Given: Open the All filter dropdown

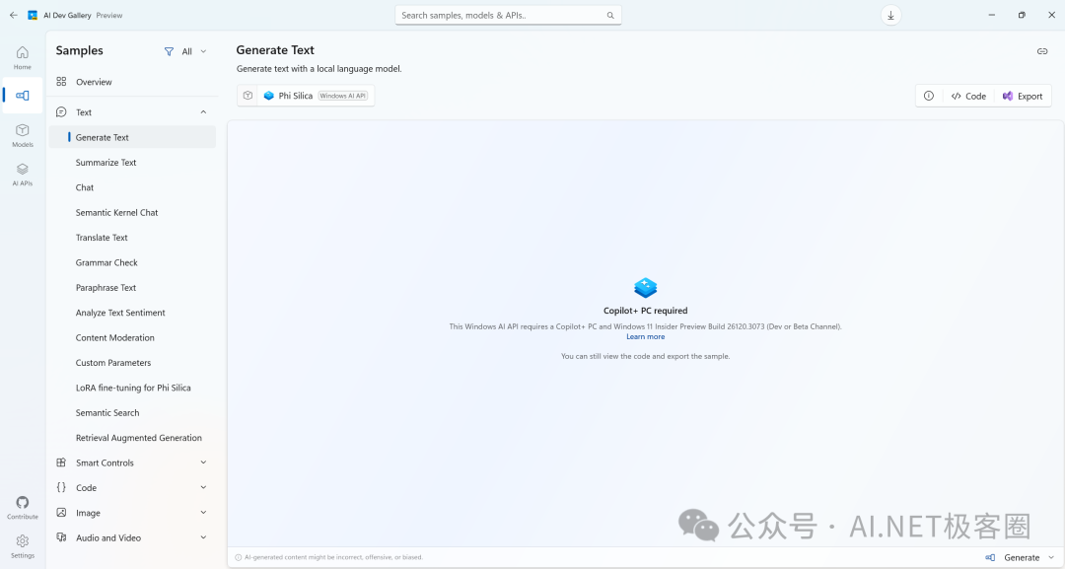Looking at the screenshot, I should click(x=186, y=51).
